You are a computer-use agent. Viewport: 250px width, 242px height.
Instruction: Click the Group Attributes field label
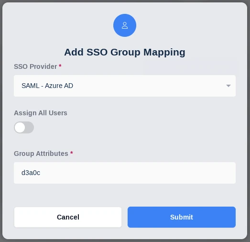[x=41, y=154]
